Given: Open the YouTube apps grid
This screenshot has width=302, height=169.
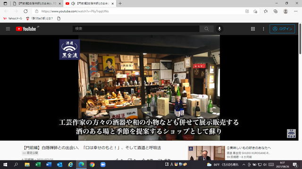Looking at the screenshot, I should click(x=253, y=29).
